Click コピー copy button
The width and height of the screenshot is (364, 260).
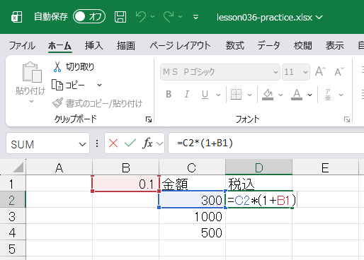pos(68,85)
